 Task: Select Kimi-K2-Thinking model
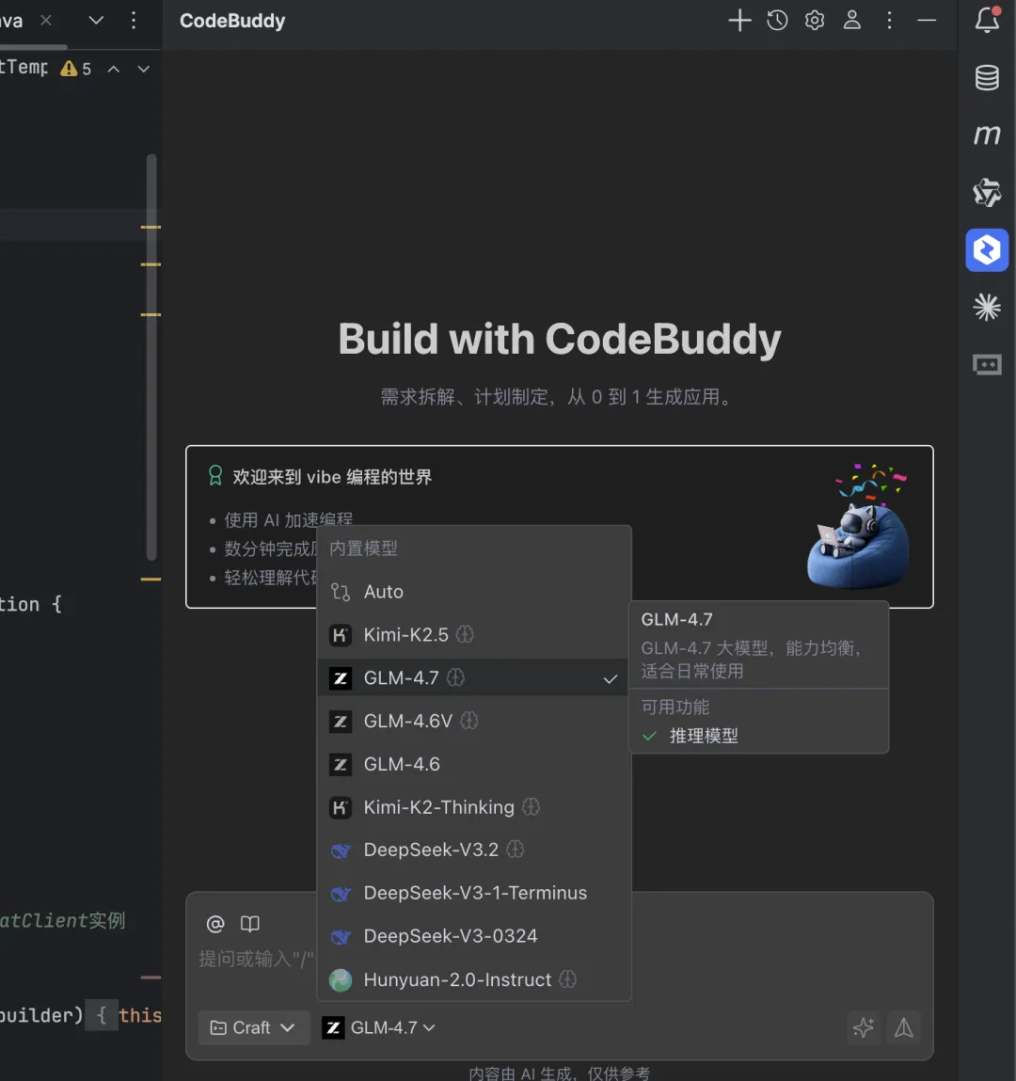474,806
